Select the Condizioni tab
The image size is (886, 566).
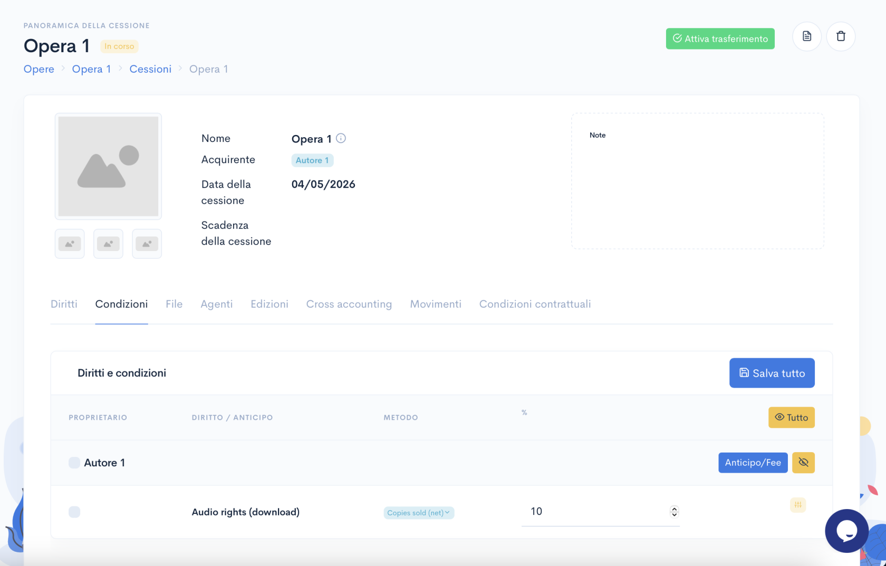click(x=121, y=304)
